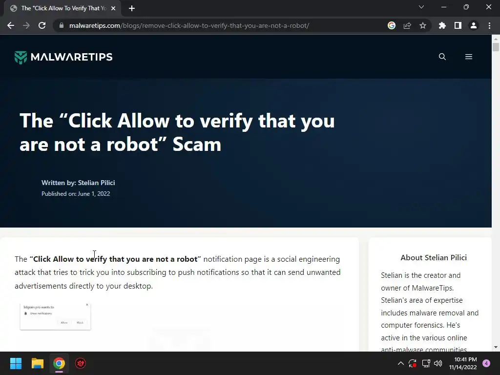Open Chrome's three-dot menu
This screenshot has width=500, height=375.
point(489,25)
